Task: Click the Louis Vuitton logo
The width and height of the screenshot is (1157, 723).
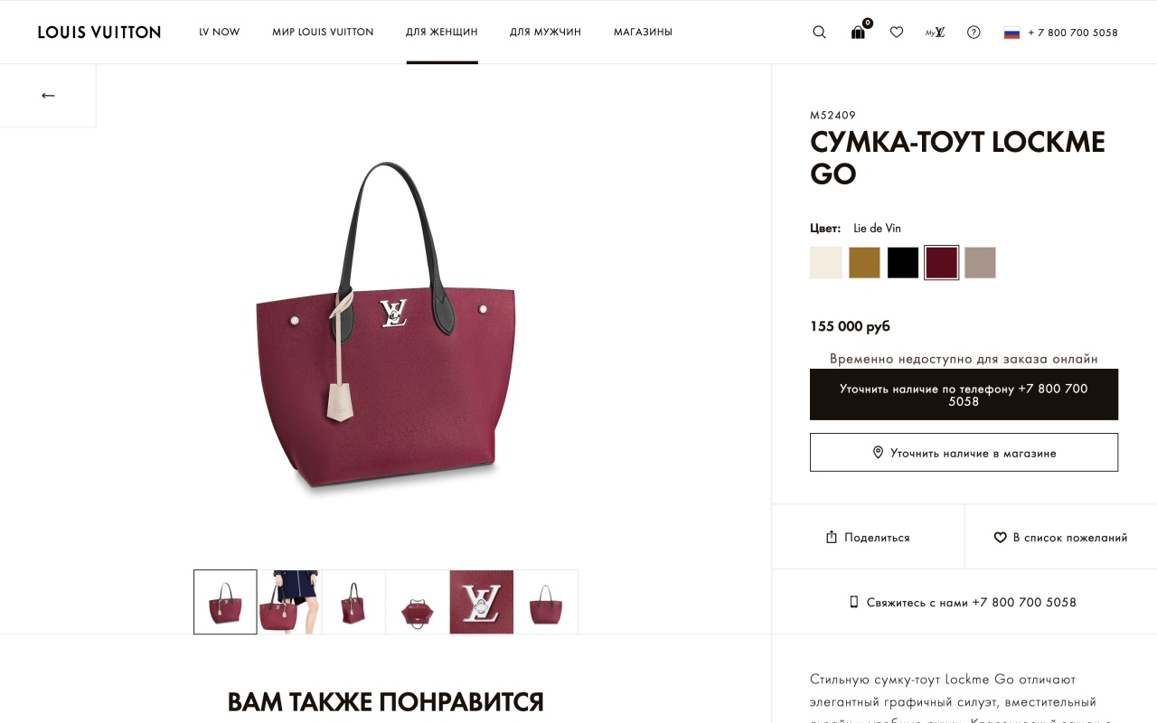Action: (99, 32)
